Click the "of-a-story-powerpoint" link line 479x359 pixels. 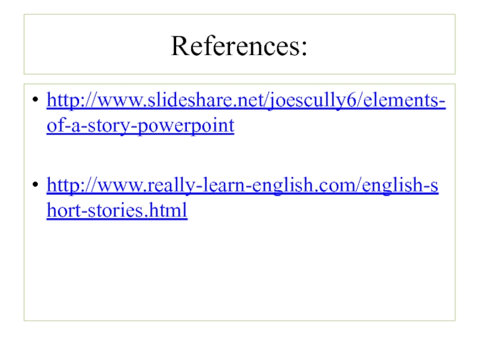click(140, 126)
